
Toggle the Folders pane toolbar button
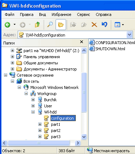click(x=61, y=25)
